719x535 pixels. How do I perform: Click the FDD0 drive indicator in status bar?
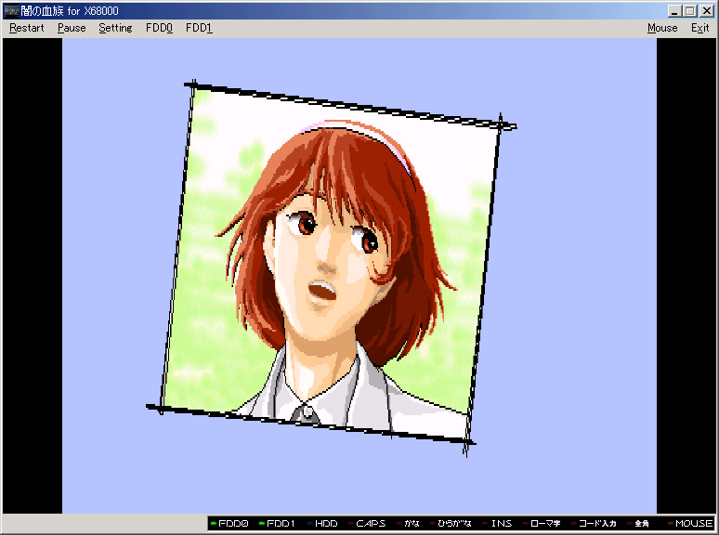tap(229, 524)
